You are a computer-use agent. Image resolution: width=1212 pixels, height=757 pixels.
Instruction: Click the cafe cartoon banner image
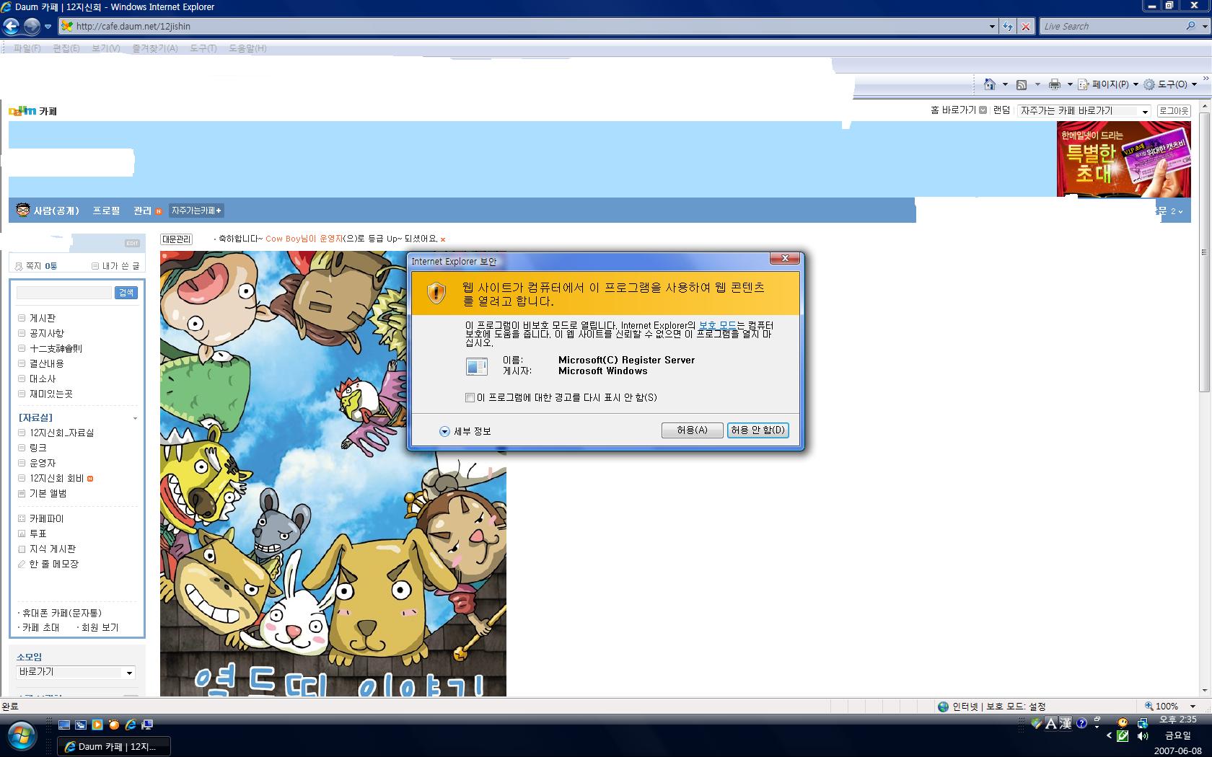333,474
